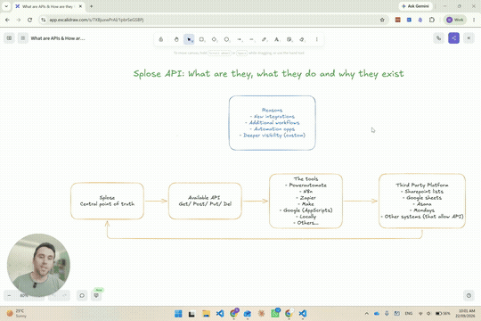Image resolution: width=481 pixels, height=321 pixels.
Task: Open the Help question mark button
Action: (469, 295)
